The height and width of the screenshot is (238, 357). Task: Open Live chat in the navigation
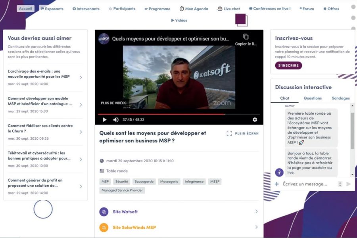click(x=229, y=9)
